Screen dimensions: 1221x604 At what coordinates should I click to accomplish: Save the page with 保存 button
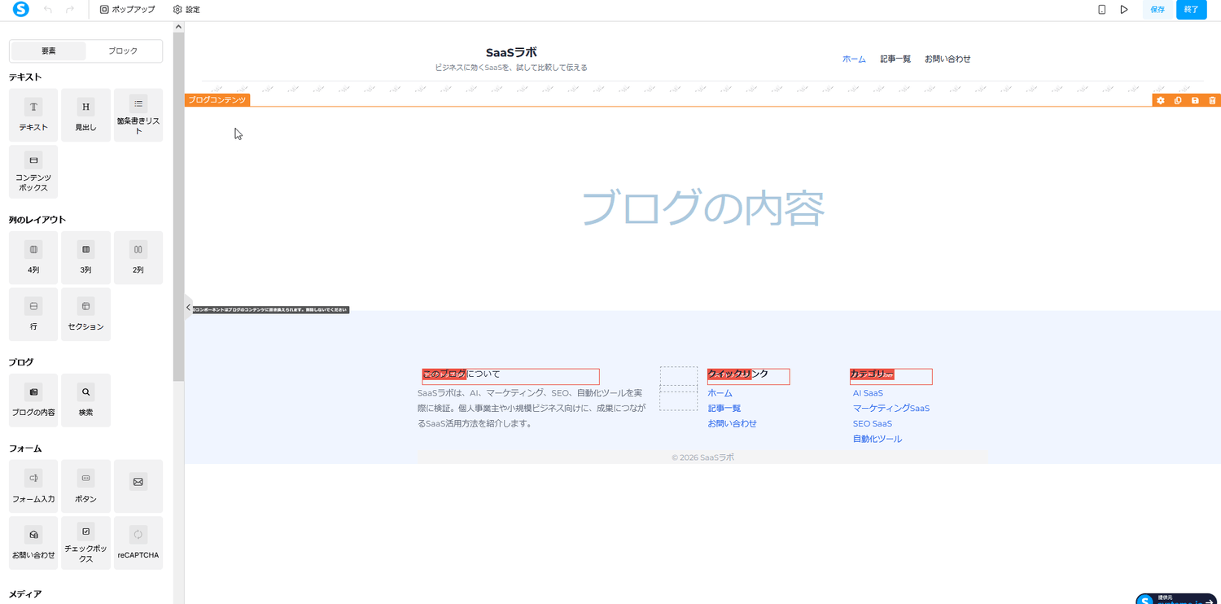coord(1158,10)
